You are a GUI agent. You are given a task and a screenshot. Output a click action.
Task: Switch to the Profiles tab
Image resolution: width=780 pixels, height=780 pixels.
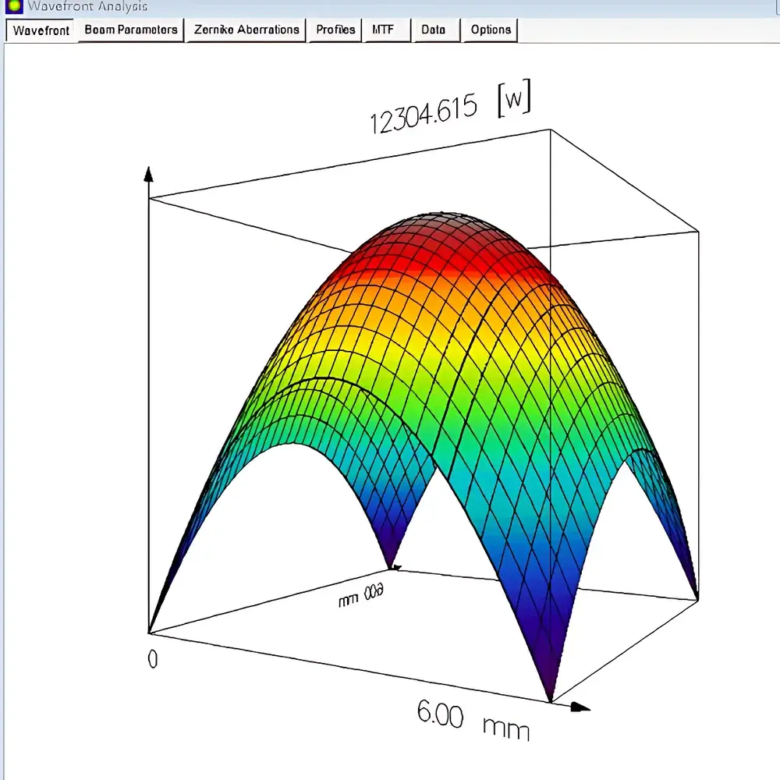tap(335, 30)
